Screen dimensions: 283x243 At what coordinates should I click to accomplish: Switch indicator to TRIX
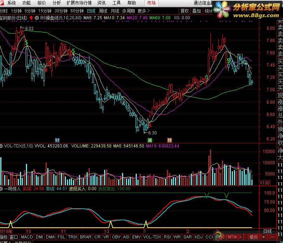pos(73,237)
